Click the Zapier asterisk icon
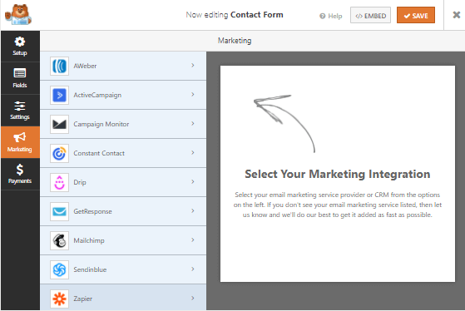The image size is (465, 311). (x=59, y=299)
